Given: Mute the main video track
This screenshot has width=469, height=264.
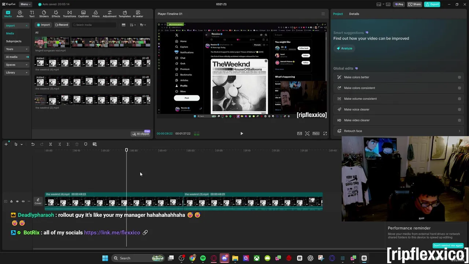Looking at the screenshot, I should 23,201.
